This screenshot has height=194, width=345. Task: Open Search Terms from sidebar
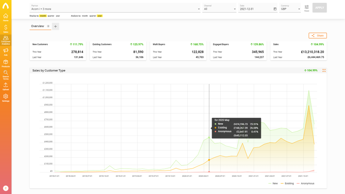(5, 74)
